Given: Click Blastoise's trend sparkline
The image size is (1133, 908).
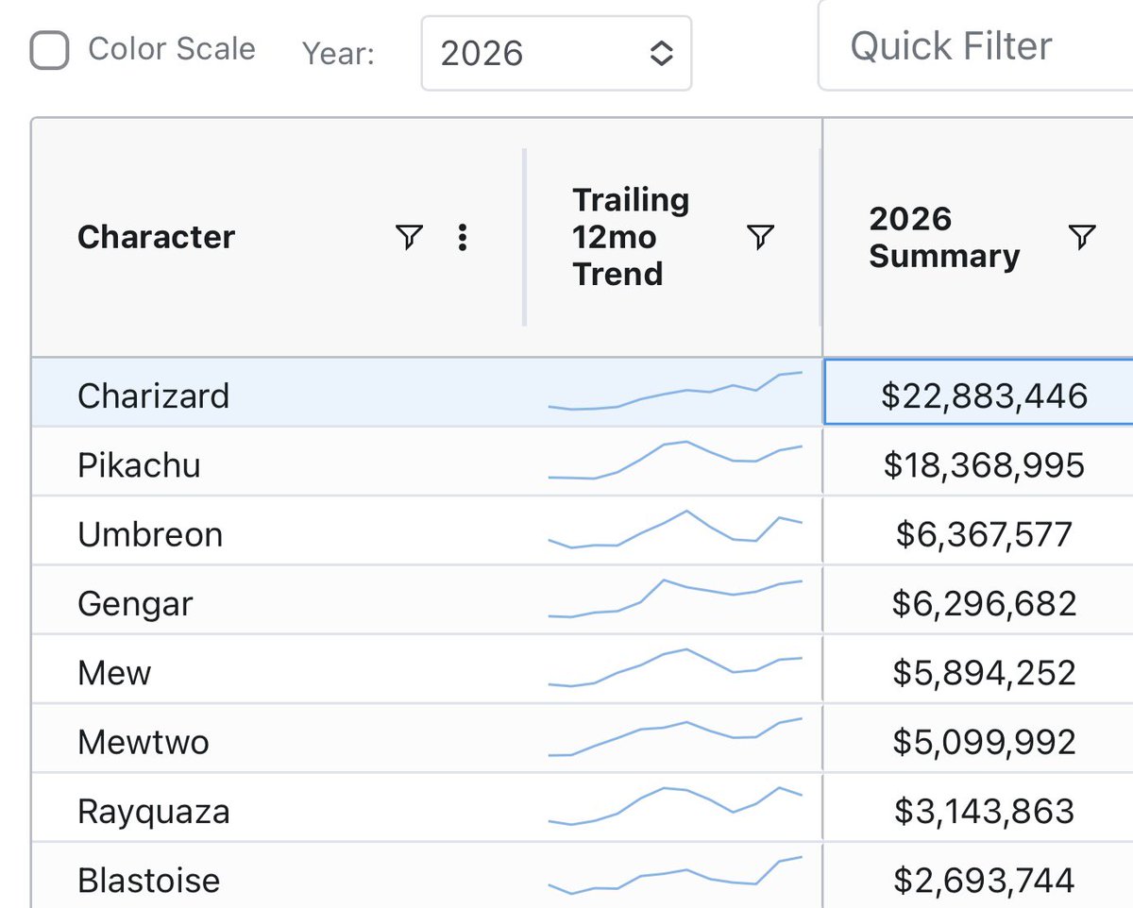Looking at the screenshot, I should click(x=675, y=876).
